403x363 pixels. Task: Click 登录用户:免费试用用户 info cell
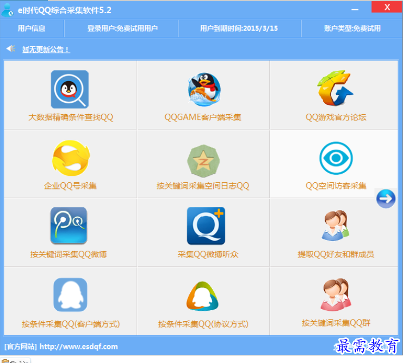pos(122,28)
